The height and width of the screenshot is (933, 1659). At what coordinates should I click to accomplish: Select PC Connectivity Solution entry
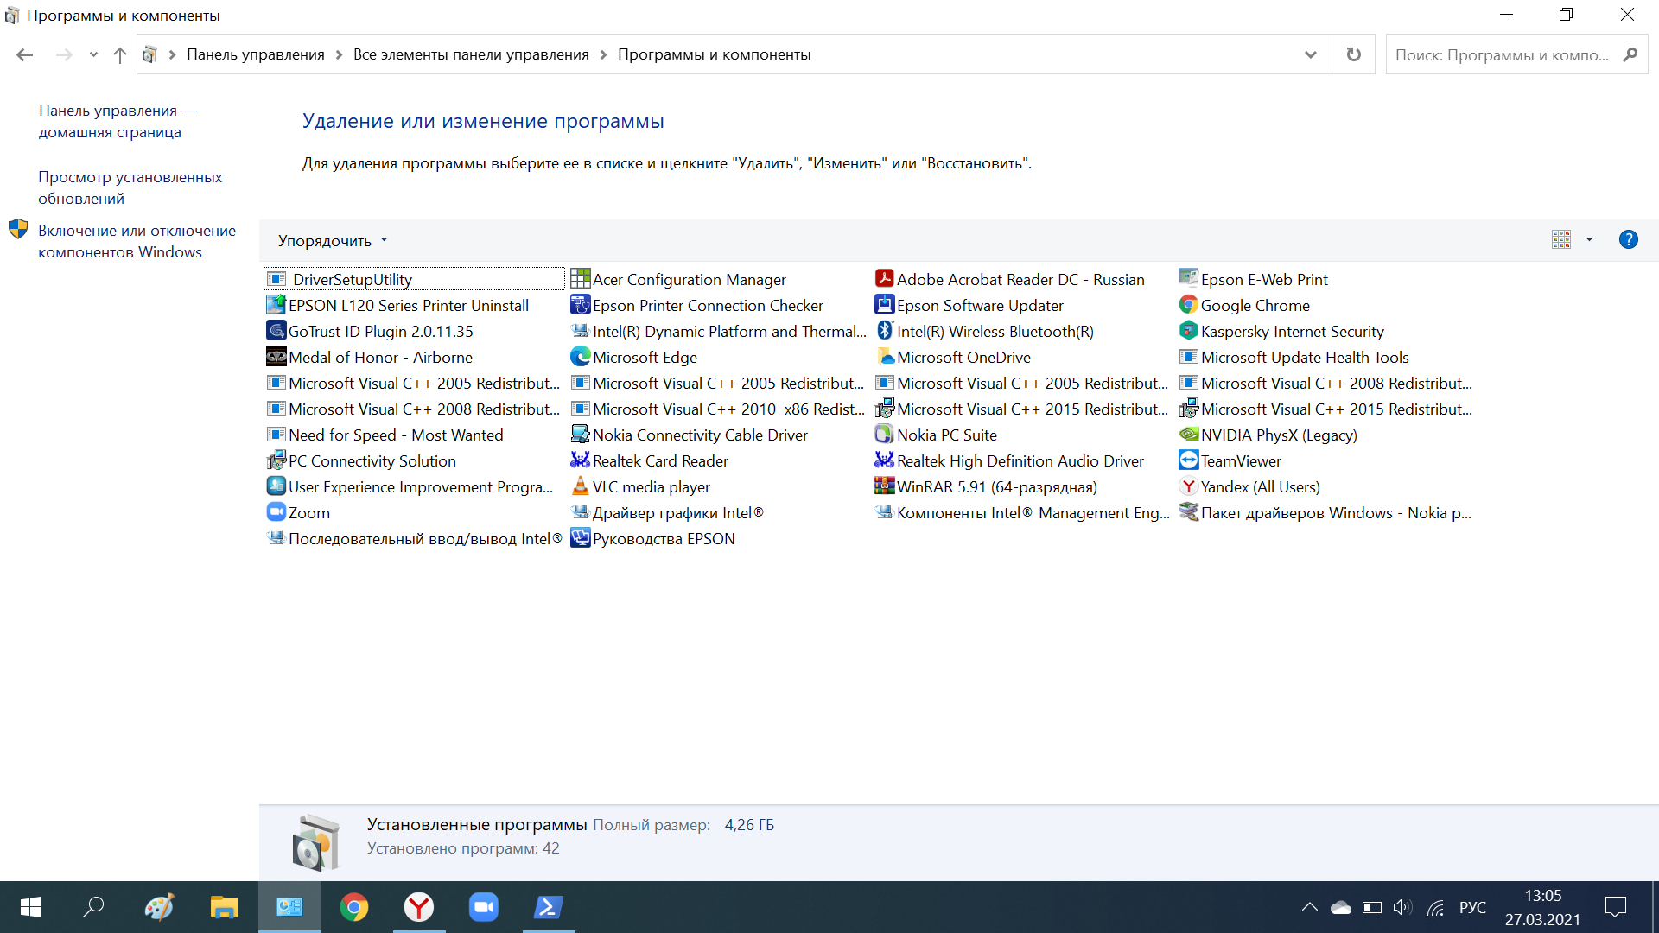372,461
